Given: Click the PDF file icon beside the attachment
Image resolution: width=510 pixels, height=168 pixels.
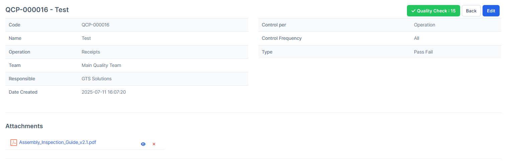Looking at the screenshot, I should pyautogui.click(x=14, y=143).
